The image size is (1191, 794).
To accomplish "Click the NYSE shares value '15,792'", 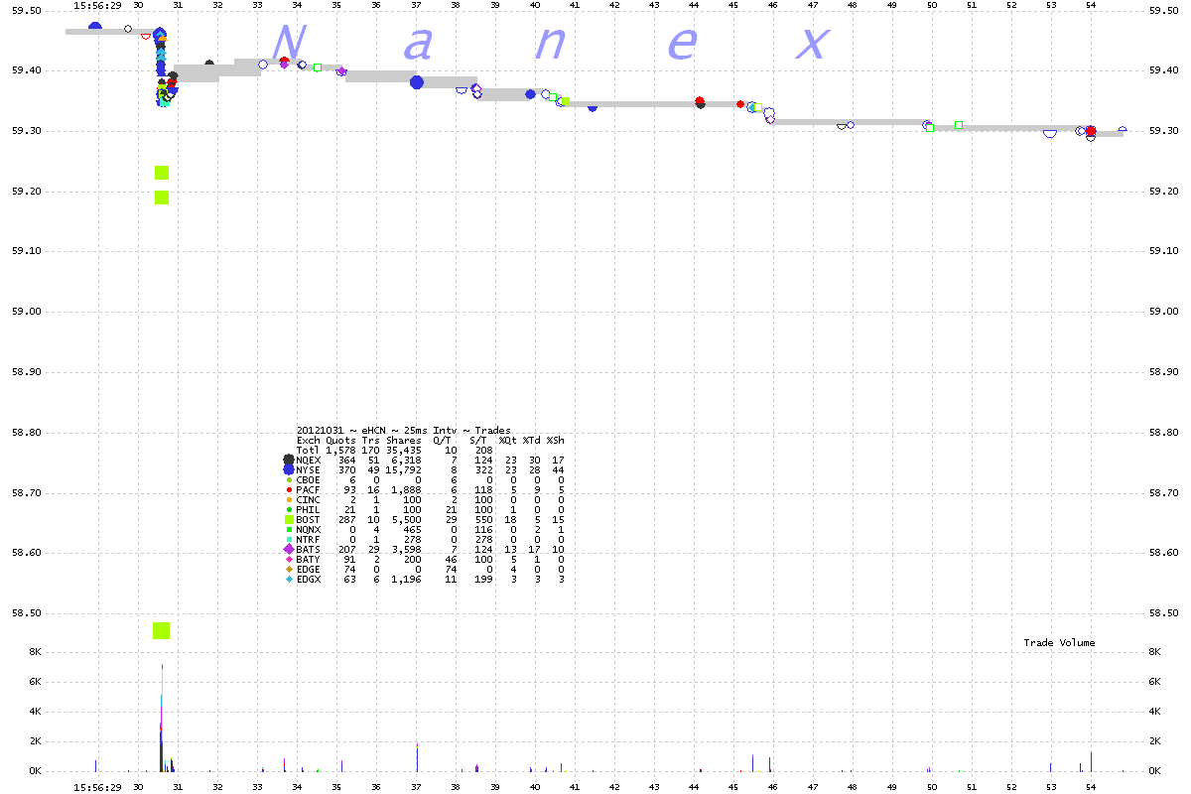I will [x=404, y=469].
